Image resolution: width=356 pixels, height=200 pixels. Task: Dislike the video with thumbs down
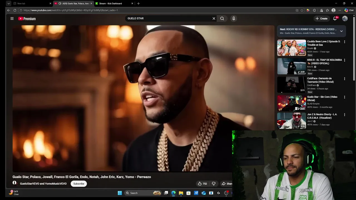pos(214,184)
